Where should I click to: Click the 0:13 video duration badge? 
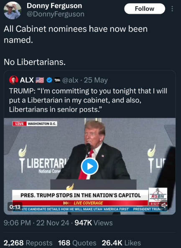pos(15,207)
